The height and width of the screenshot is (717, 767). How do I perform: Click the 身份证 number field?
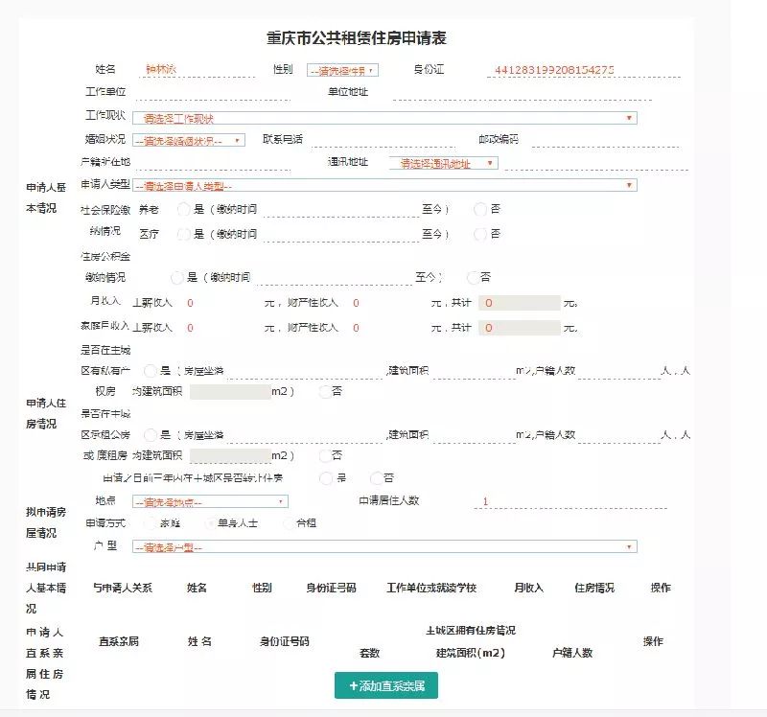tap(584, 70)
